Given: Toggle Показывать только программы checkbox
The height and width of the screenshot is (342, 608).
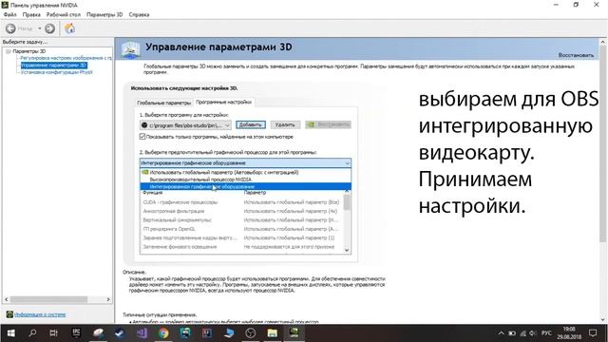Looking at the screenshot, I should (142, 137).
